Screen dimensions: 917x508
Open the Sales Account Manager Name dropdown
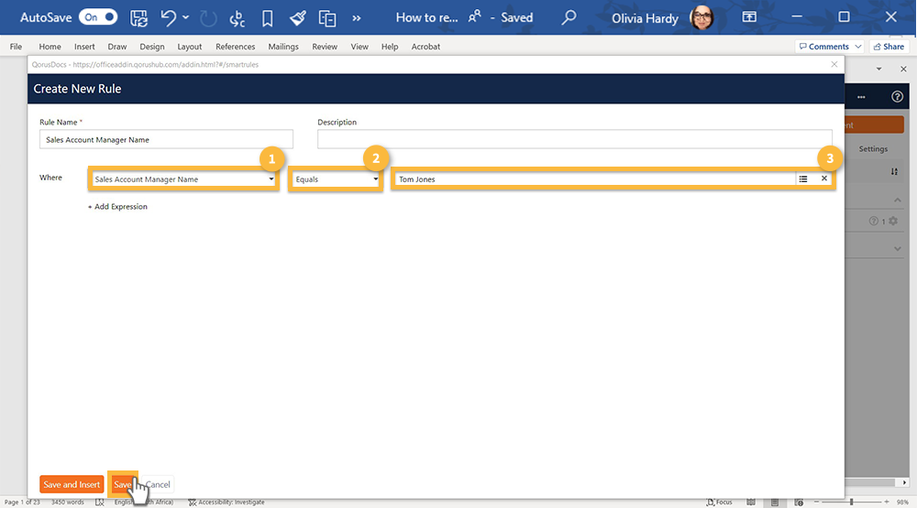pyautogui.click(x=184, y=179)
